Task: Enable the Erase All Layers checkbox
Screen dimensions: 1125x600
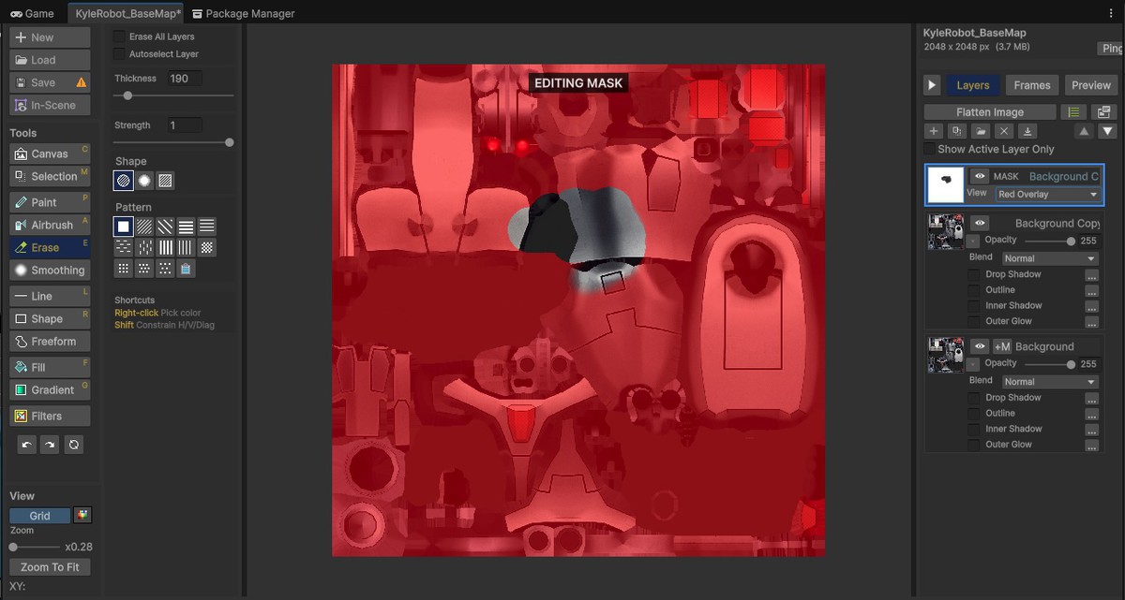Action: [x=119, y=36]
